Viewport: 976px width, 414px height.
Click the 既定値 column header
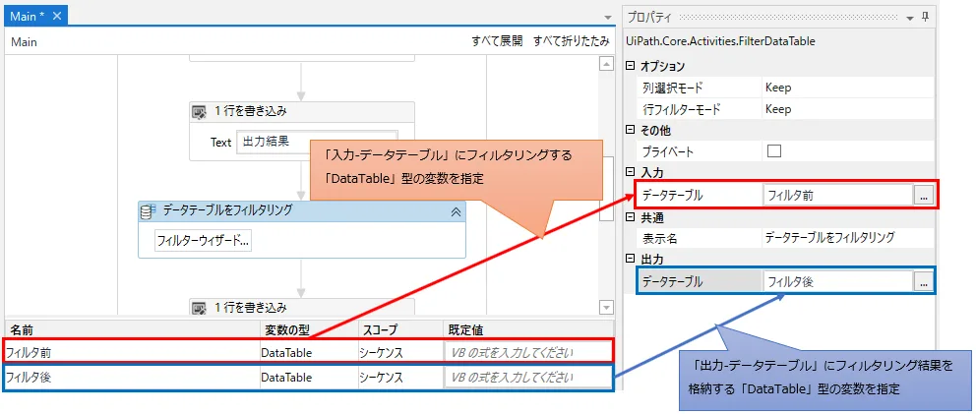coord(527,329)
